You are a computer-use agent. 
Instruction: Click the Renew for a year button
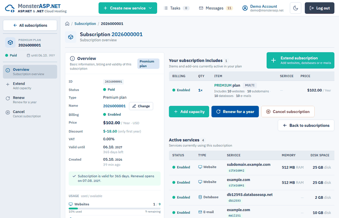[235, 111]
